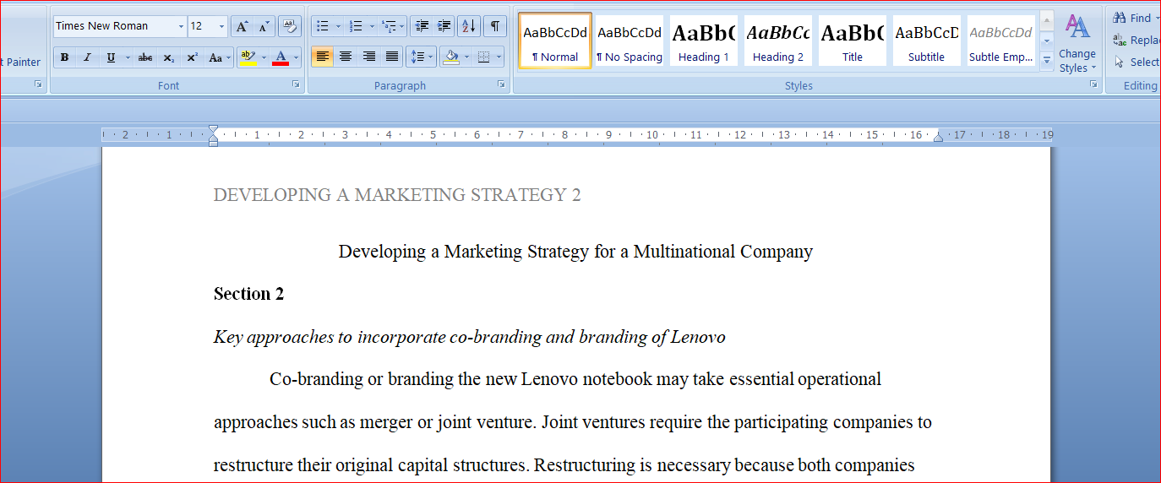Viewport: 1161px width, 483px height.
Task: Justify the text
Action: pyautogui.click(x=392, y=57)
